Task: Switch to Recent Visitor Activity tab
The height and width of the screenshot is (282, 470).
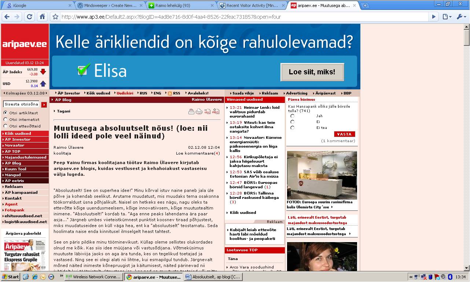Action: click(251, 5)
